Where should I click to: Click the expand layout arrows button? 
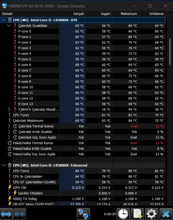click(x=6, y=214)
